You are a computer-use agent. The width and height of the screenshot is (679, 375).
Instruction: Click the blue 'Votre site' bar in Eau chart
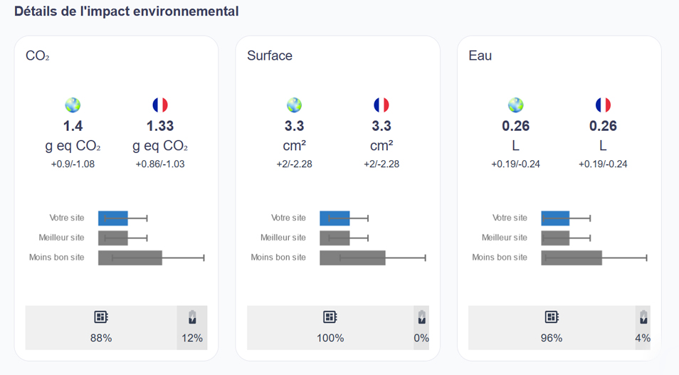click(555, 218)
